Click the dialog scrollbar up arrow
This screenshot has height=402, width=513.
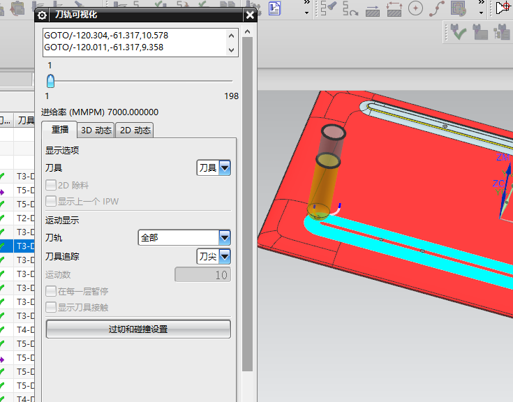coord(248,31)
